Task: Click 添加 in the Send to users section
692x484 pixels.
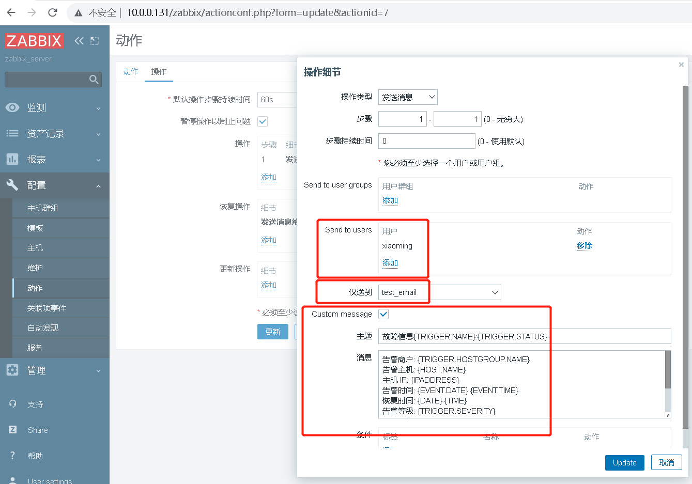Action: [390, 263]
